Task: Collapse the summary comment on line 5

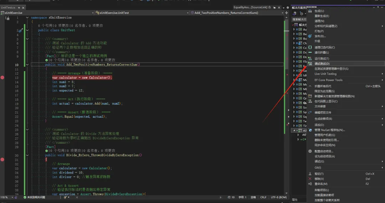Action: [27, 39]
